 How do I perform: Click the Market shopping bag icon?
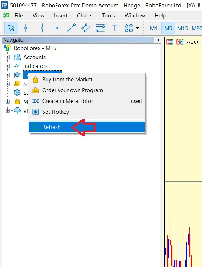(17, 102)
